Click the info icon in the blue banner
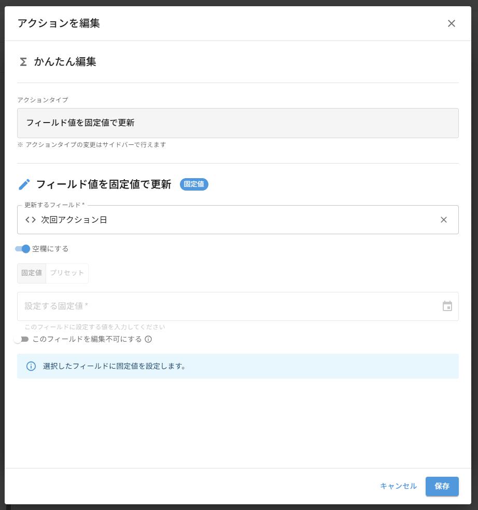The width and height of the screenshot is (478, 510). [x=31, y=366]
